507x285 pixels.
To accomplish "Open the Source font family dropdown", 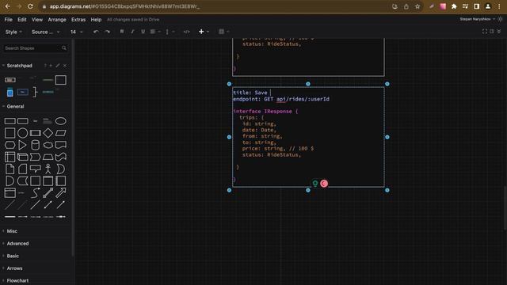I will click(x=45, y=32).
